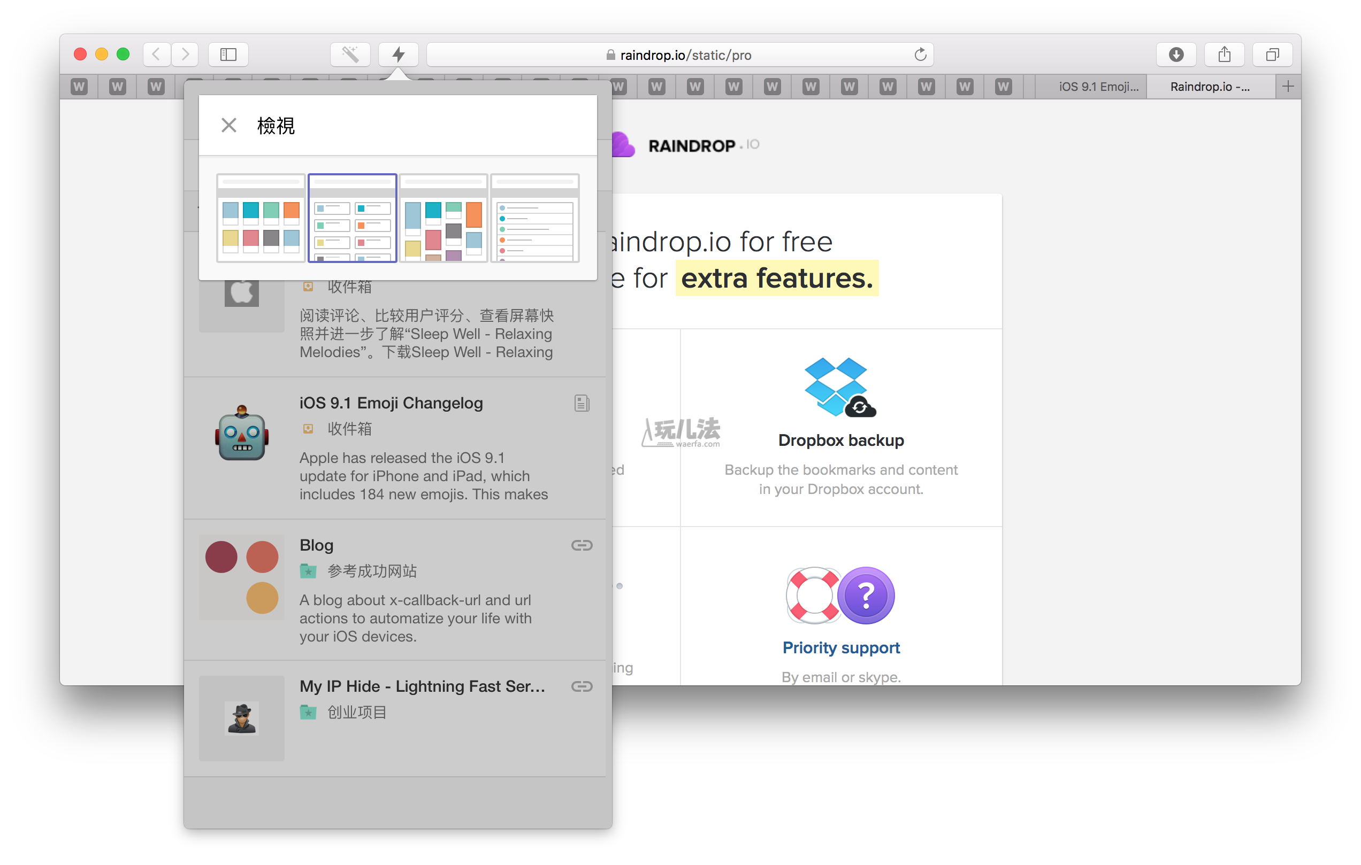Click the Sleep Well - Relaxing Melodies description
Image resolution: width=1361 pixels, height=865 pixels.
click(x=427, y=333)
